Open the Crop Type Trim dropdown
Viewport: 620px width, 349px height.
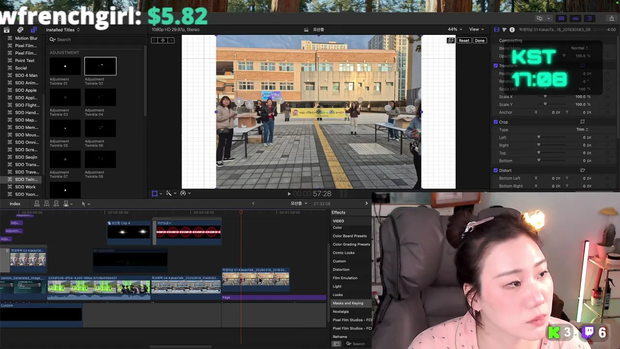pos(582,129)
